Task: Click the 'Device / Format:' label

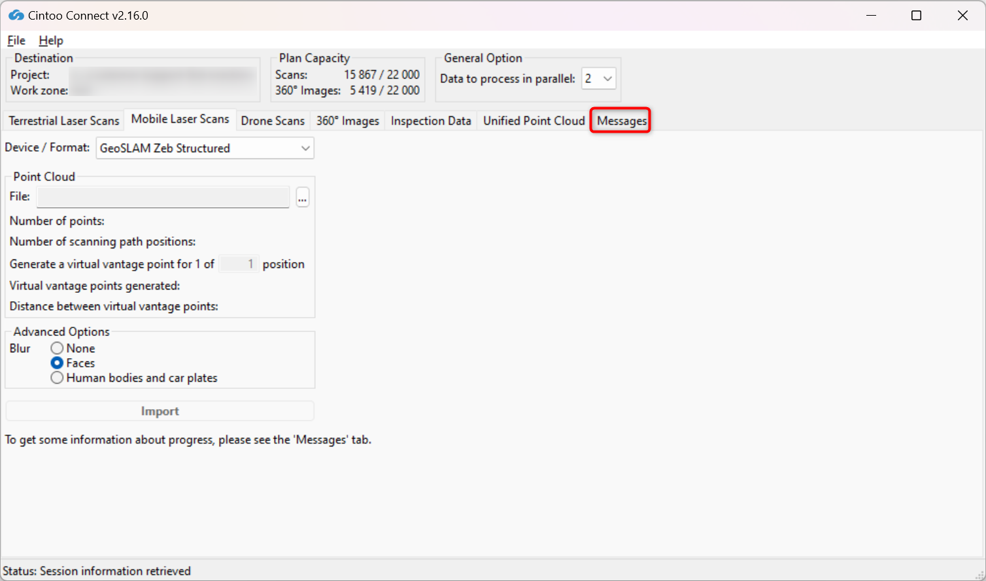Action: [47, 147]
